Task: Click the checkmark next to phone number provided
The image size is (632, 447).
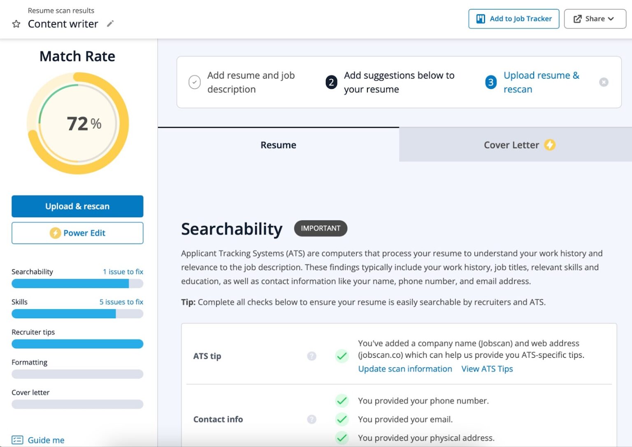Action: coord(342,401)
